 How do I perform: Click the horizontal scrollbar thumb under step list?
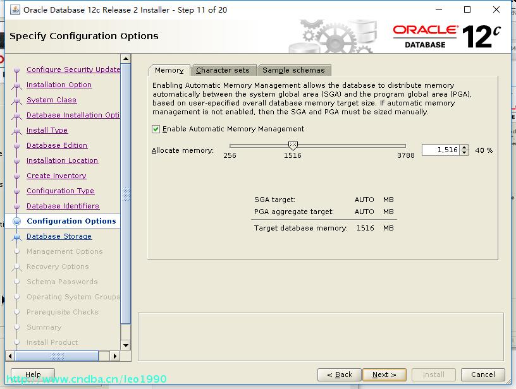coord(57,356)
